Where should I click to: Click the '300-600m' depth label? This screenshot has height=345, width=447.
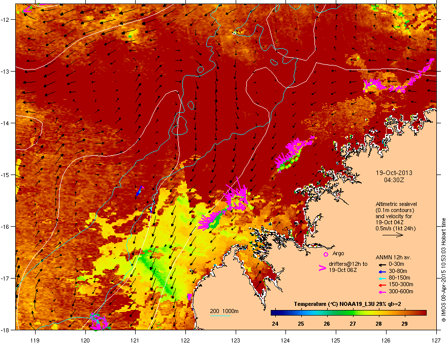tap(401, 292)
